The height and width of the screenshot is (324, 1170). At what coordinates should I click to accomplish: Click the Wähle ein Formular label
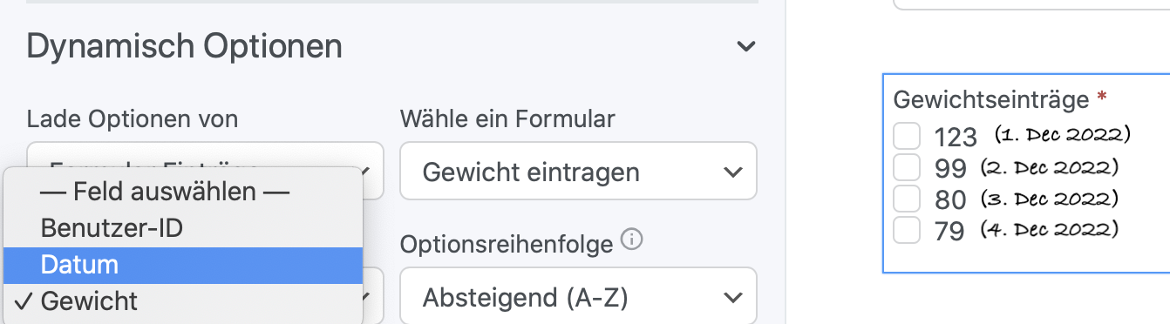[507, 118]
